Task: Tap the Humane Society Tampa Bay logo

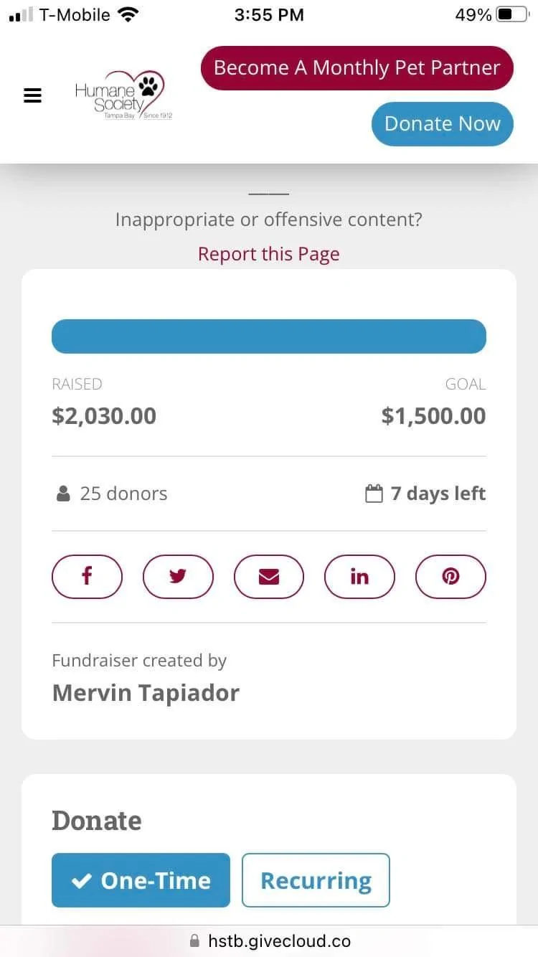Action: [x=123, y=95]
